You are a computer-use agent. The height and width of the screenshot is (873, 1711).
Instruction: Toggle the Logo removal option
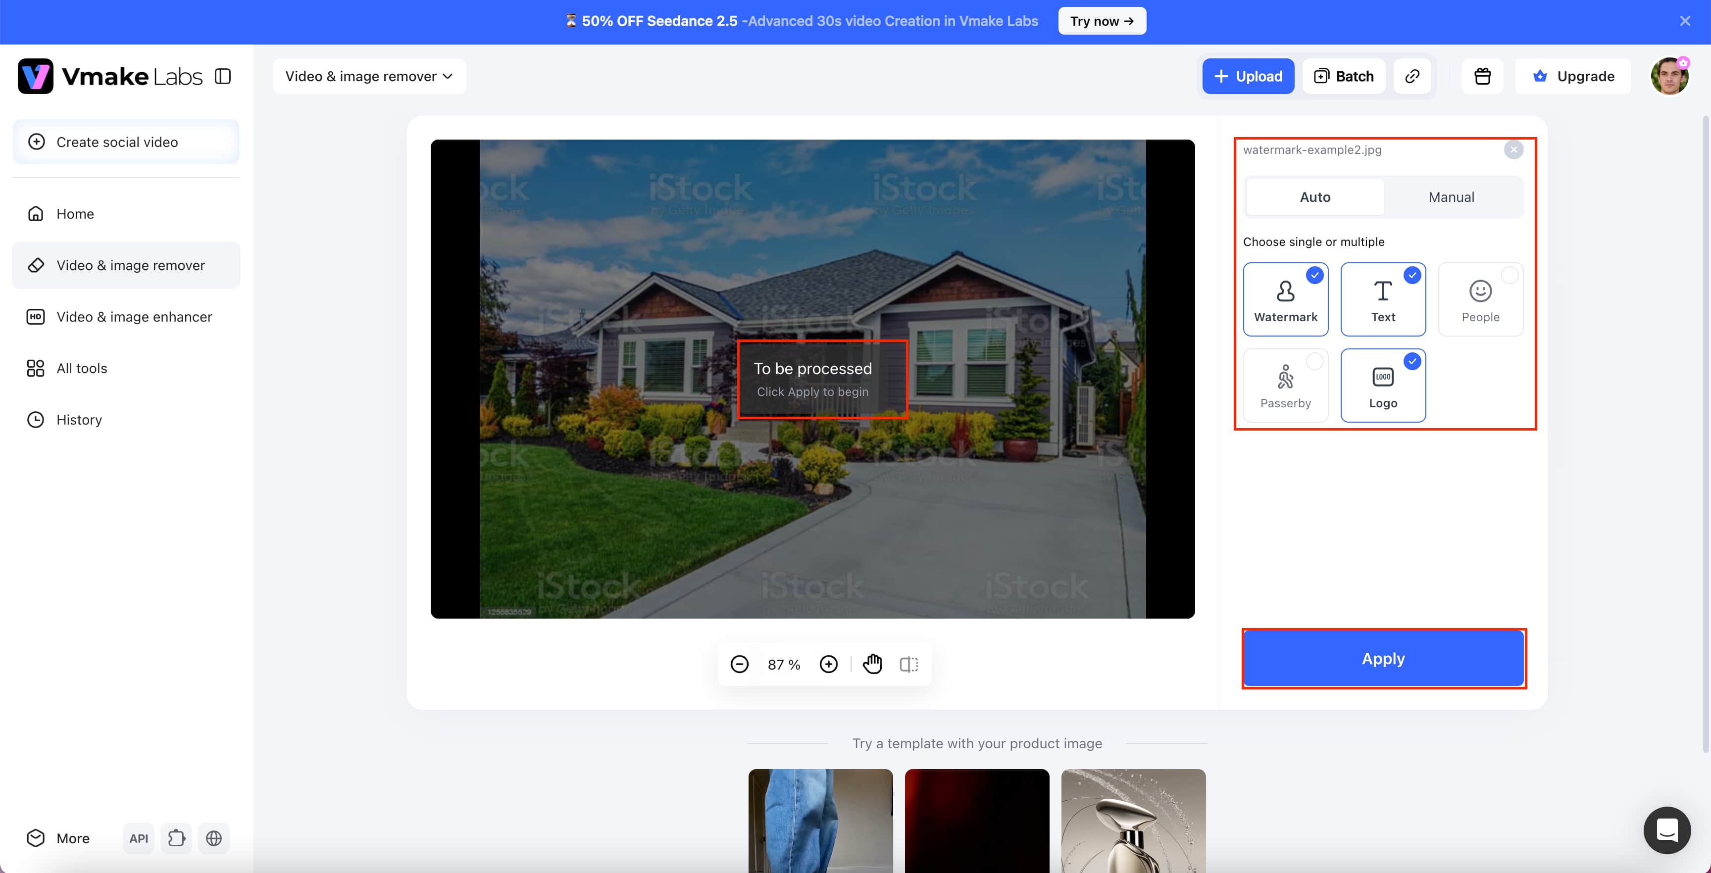point(1384,386)
